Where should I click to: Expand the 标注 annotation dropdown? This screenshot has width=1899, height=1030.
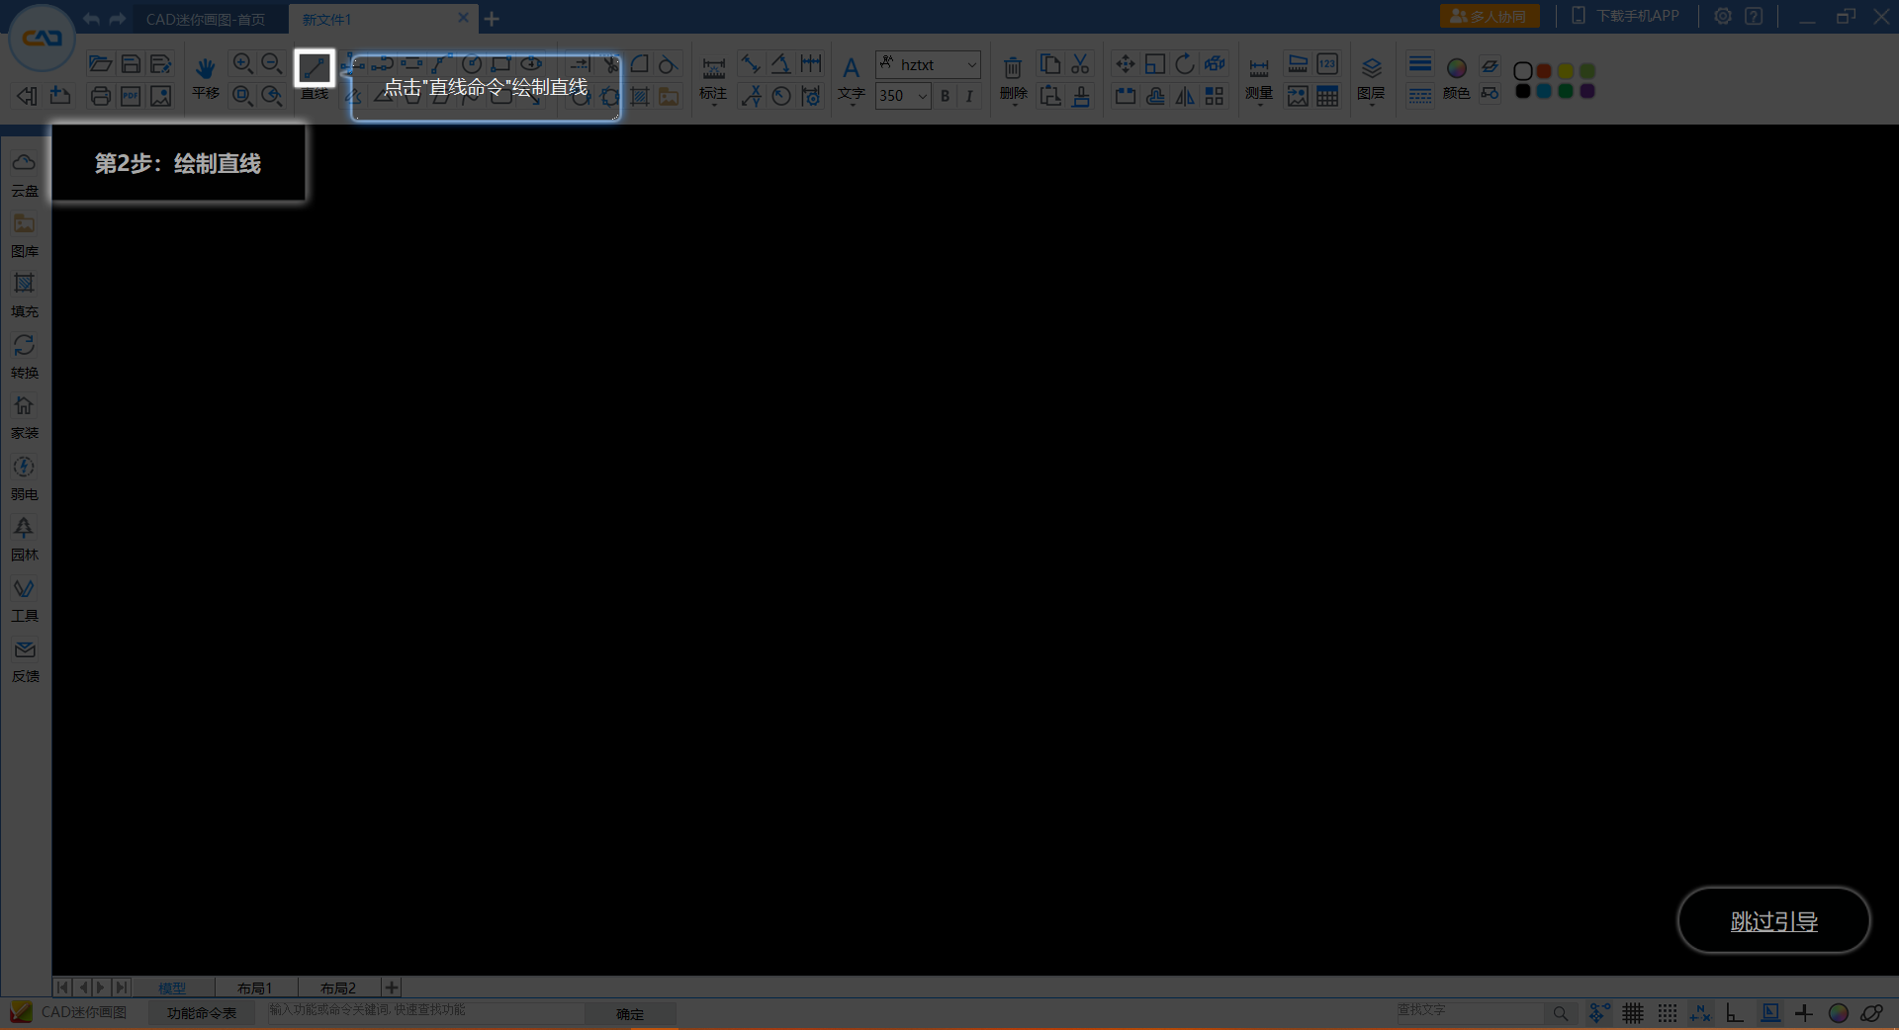[x=713, y=102]
